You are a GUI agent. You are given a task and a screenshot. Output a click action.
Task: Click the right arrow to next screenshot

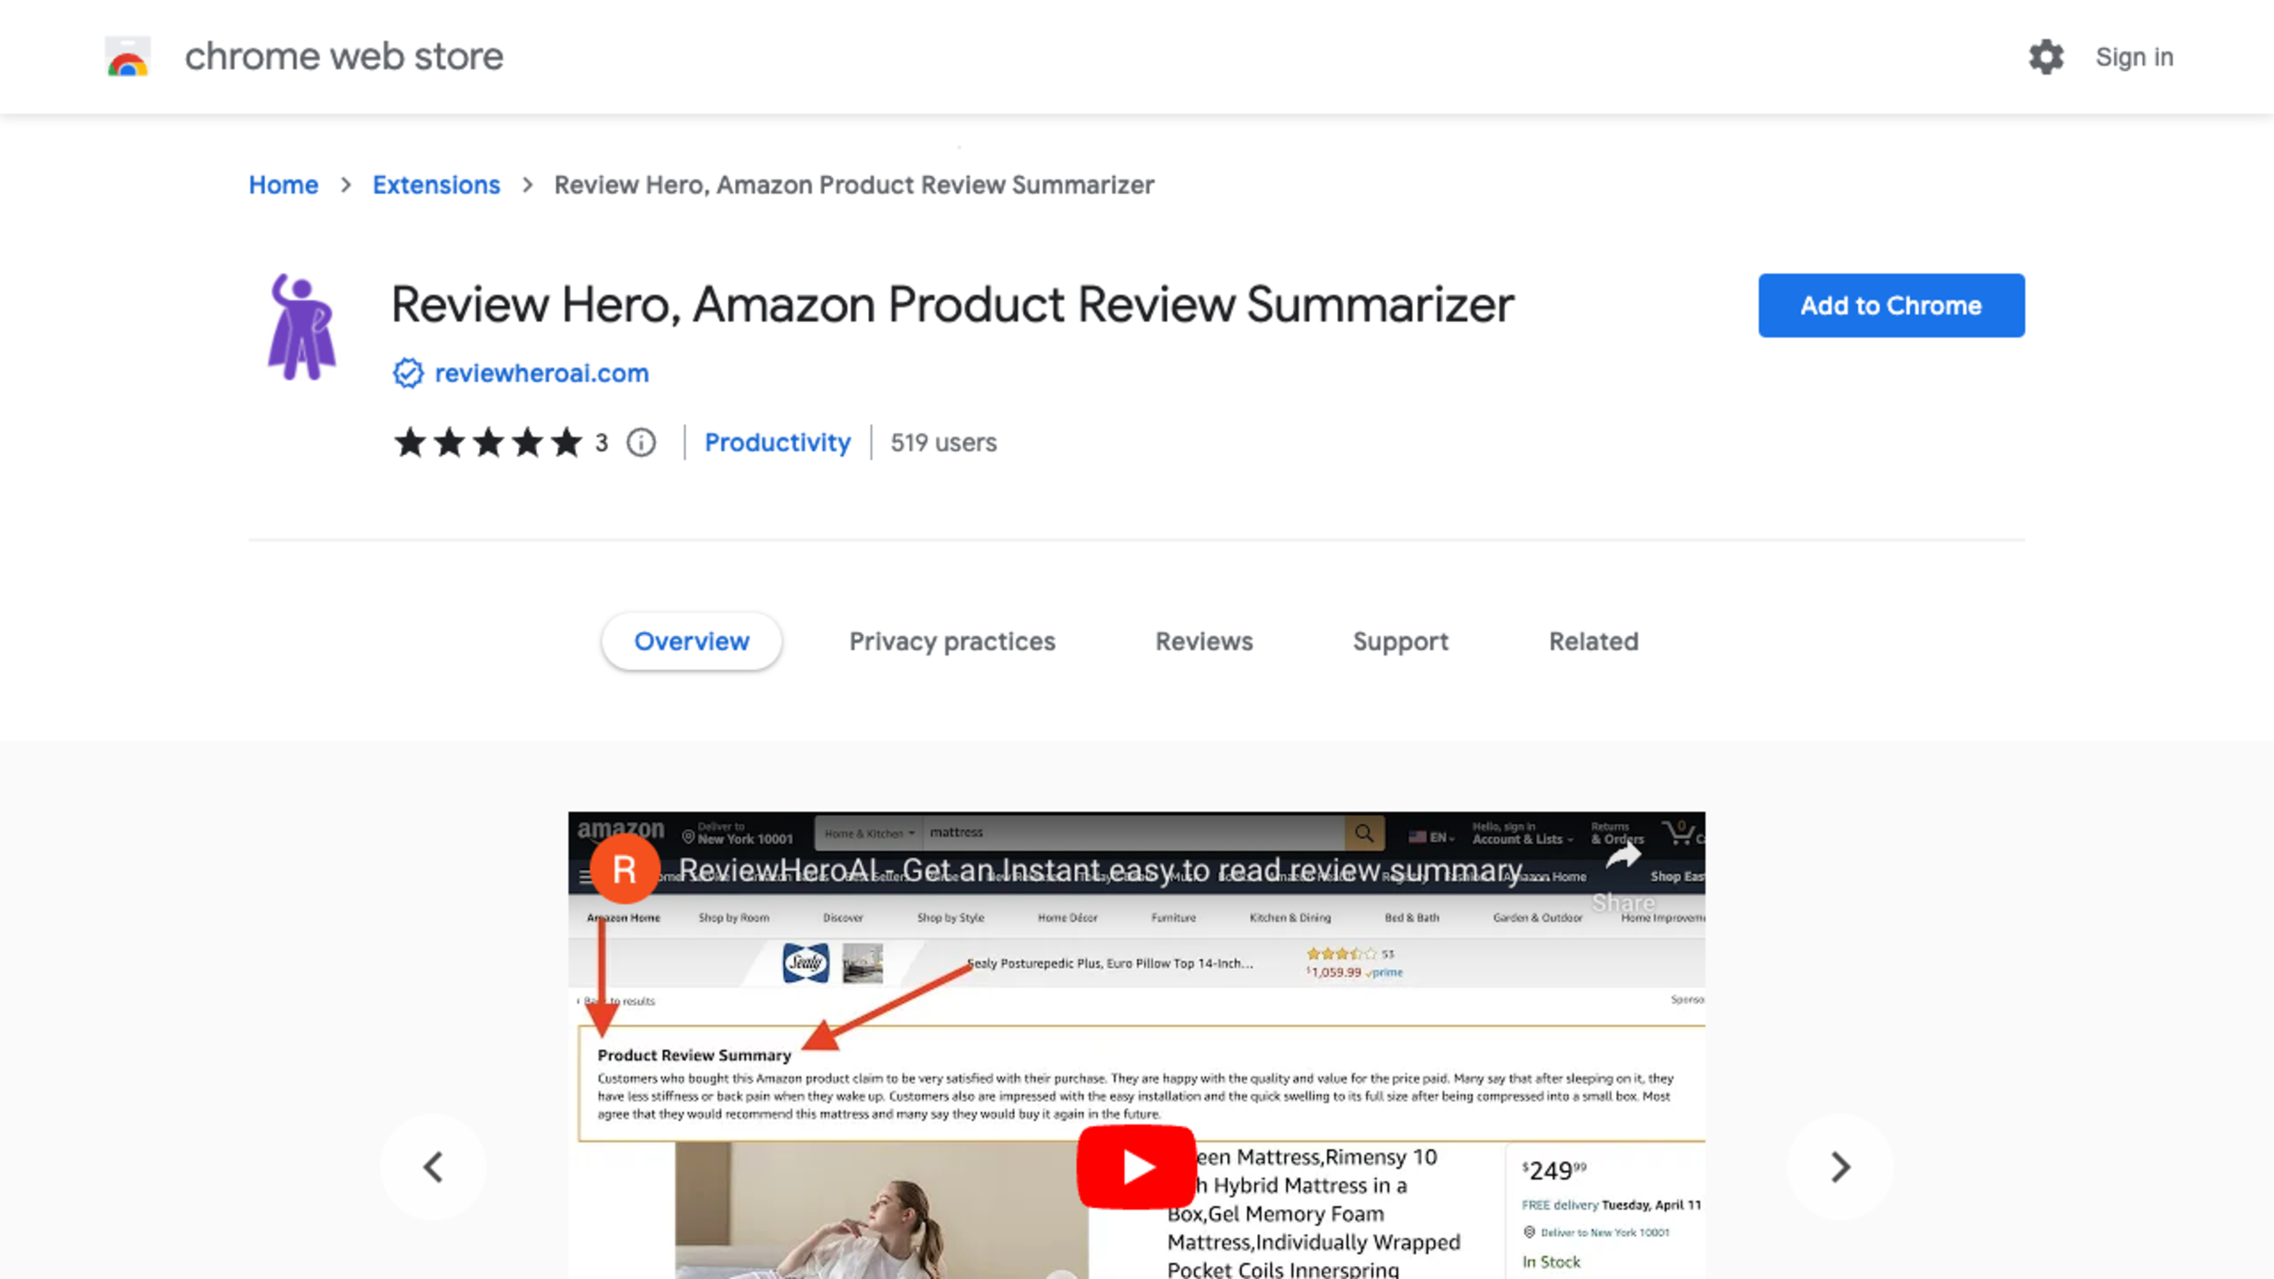(x=1840, y=1166)
